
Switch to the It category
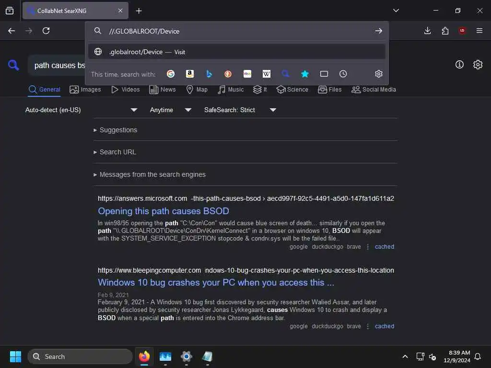[260, 90]
